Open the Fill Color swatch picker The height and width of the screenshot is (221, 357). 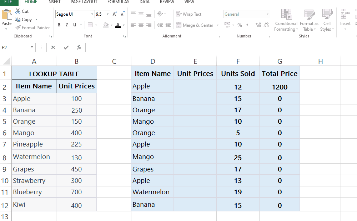click(112, 25)
